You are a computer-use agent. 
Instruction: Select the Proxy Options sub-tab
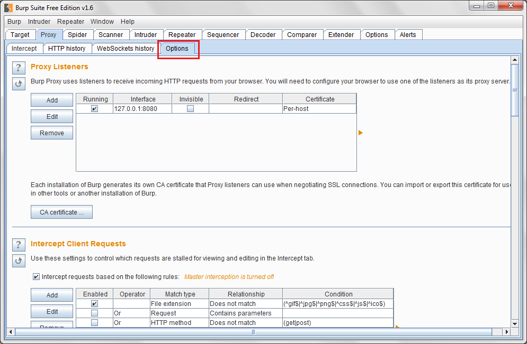[x=177, y=48]
